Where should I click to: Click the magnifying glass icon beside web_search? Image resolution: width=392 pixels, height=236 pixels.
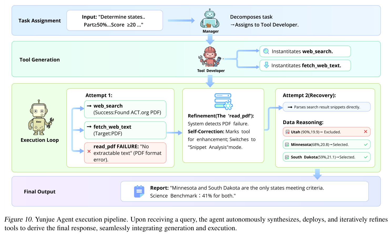[266, 51]
